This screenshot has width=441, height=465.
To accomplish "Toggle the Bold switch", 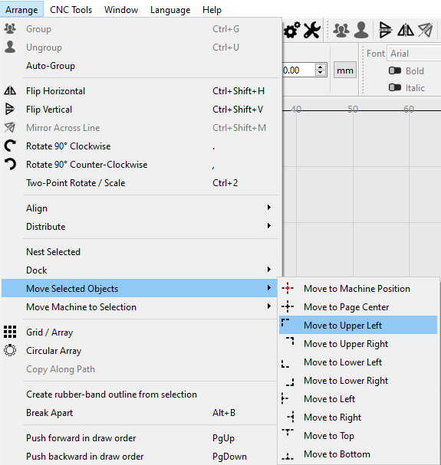I will click(x=395, y=70).
